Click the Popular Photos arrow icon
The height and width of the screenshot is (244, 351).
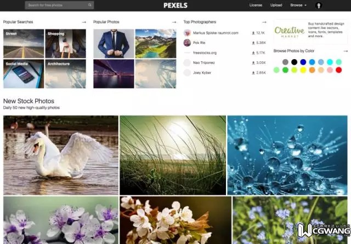[x=174, y=22]
